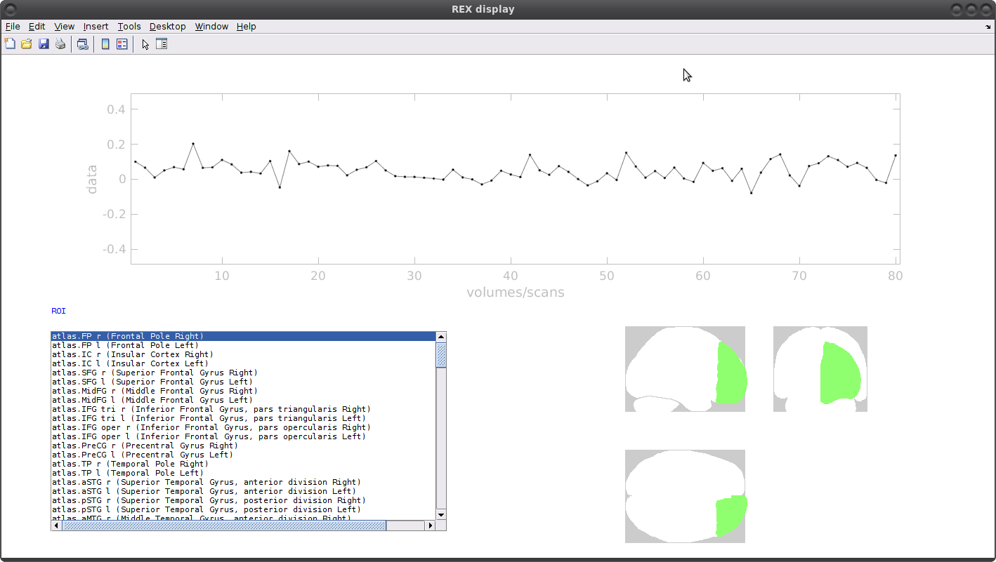Expand the Insert menu
The image size is (996, 562).
[x=96, y=27]
